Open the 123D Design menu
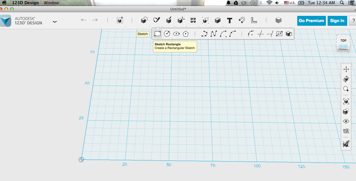The image size is (356, 181). (x=26, y=3)
